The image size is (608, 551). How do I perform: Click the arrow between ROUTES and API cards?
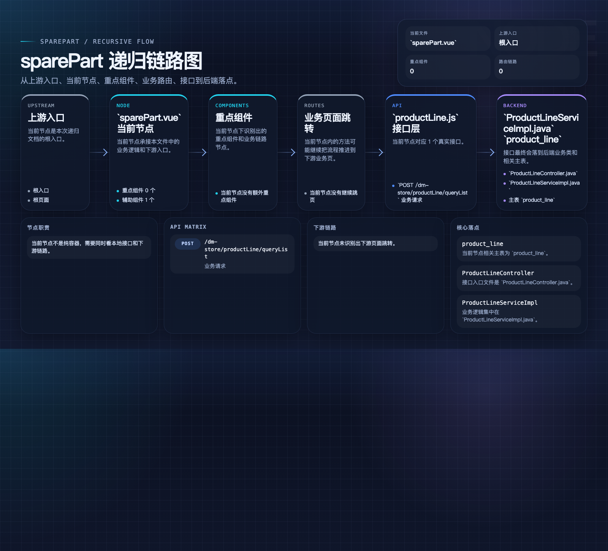tap(375, 152)
